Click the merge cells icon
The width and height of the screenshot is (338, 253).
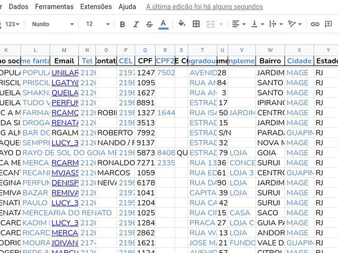[210, 24]
